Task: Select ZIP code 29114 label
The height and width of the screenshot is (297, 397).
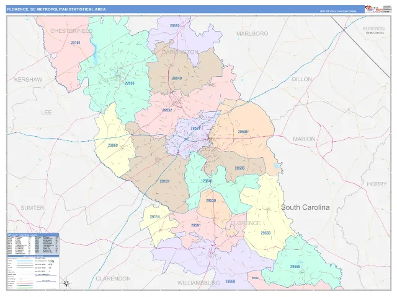Action: point(154,217)
